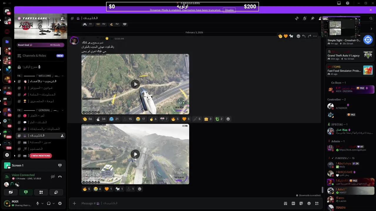Jump to 2 NEW MENTIONS

(41, 156)
